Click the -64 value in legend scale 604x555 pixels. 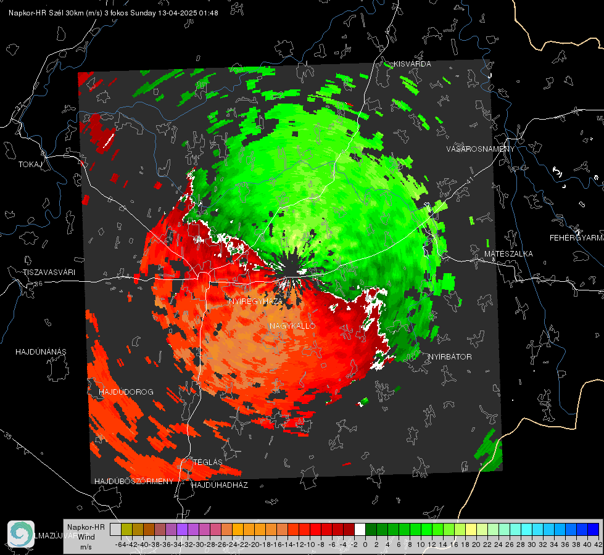pos(121,545)
